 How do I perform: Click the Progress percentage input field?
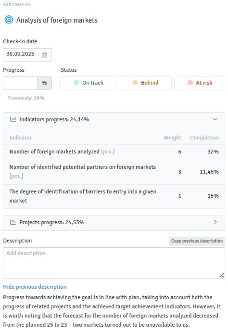[20, 83]
